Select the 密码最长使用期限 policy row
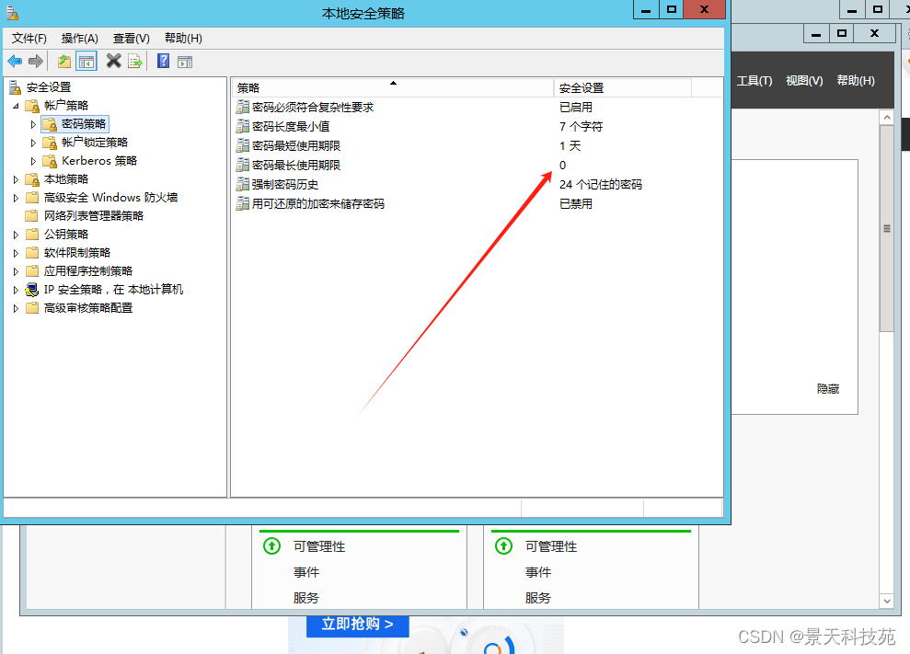Screen dimensions: 910x654 click(478, 165)
